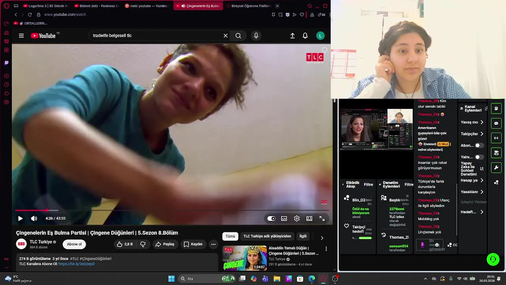Open video info icon at player corner

[x=325, y=50]
